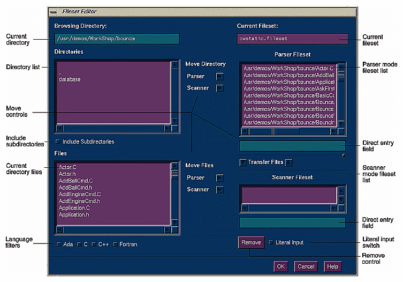Click the Parser Fileset horizontal scrollbar thumb
403x282 pixels.
click(x=273, y=131)
